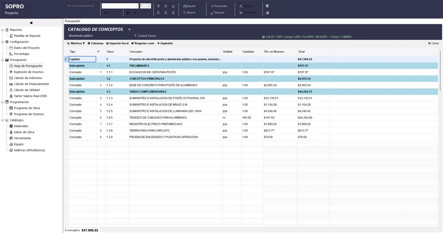This screenshot has width=443, height=233.
Task: Click the Mano de Obra worker icon
Action: coord(11,132)
